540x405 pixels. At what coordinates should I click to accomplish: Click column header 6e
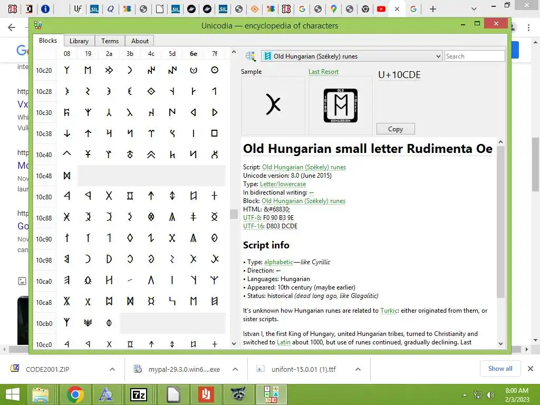(194, 54)
